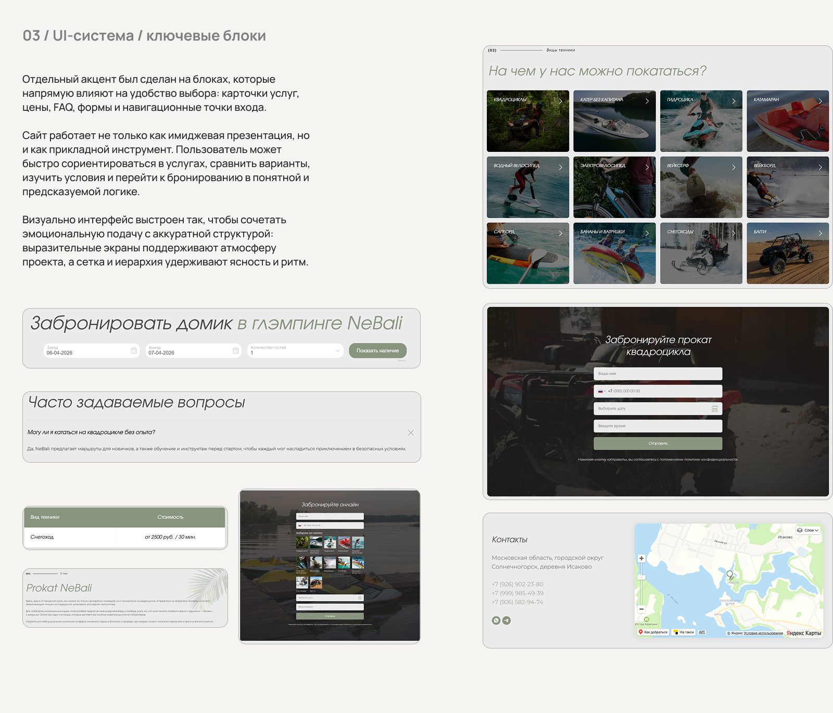Screen dimensions: 833x713
Task: Zoom out on the map with the minus button
Action: [x=641, y=609]
